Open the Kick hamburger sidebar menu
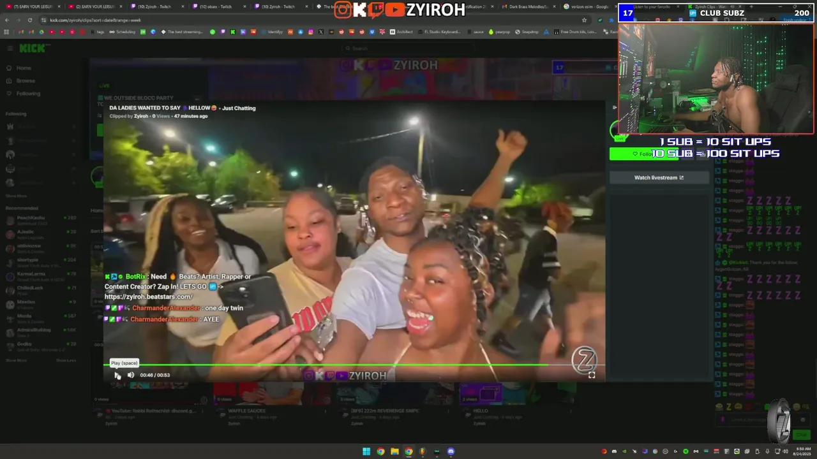The height and width of the screenshot is (459, 817). pyautogui.click(x=10, y=48)
